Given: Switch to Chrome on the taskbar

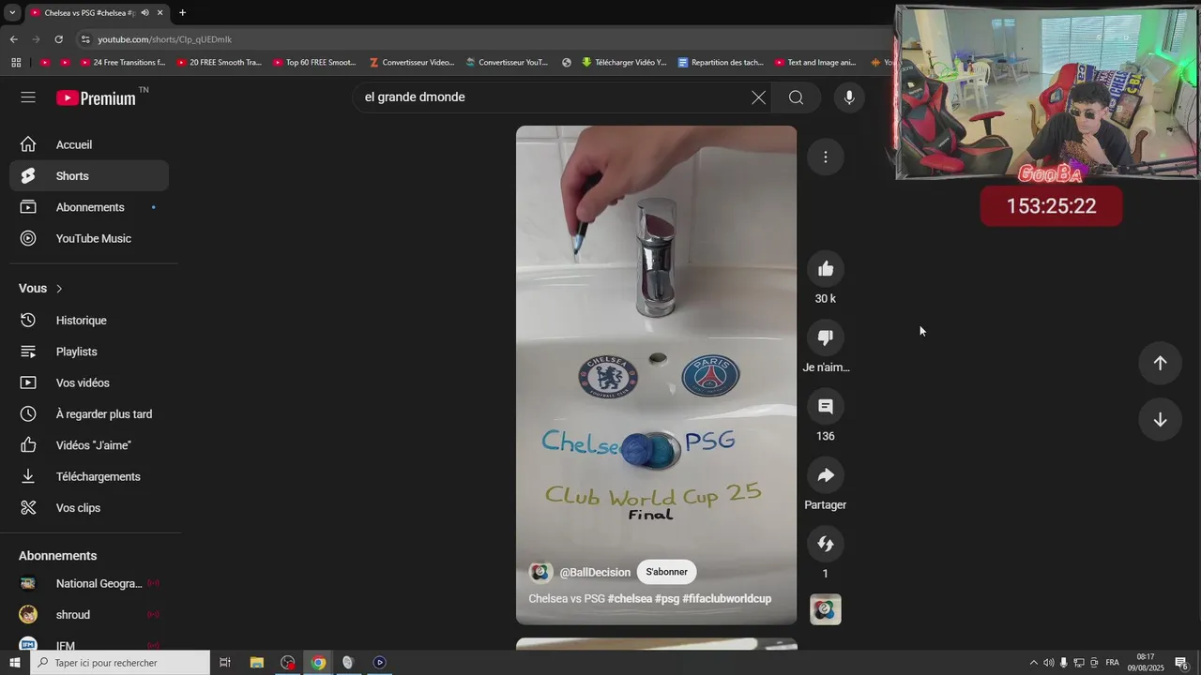Looking at the screenshot, I should coord(318,663).
